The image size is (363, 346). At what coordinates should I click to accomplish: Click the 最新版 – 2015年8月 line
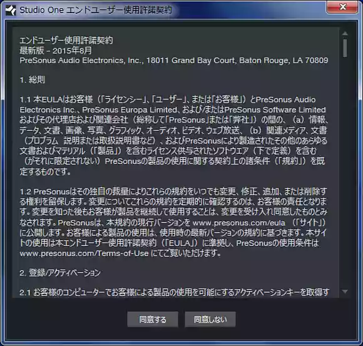(56, 51)
